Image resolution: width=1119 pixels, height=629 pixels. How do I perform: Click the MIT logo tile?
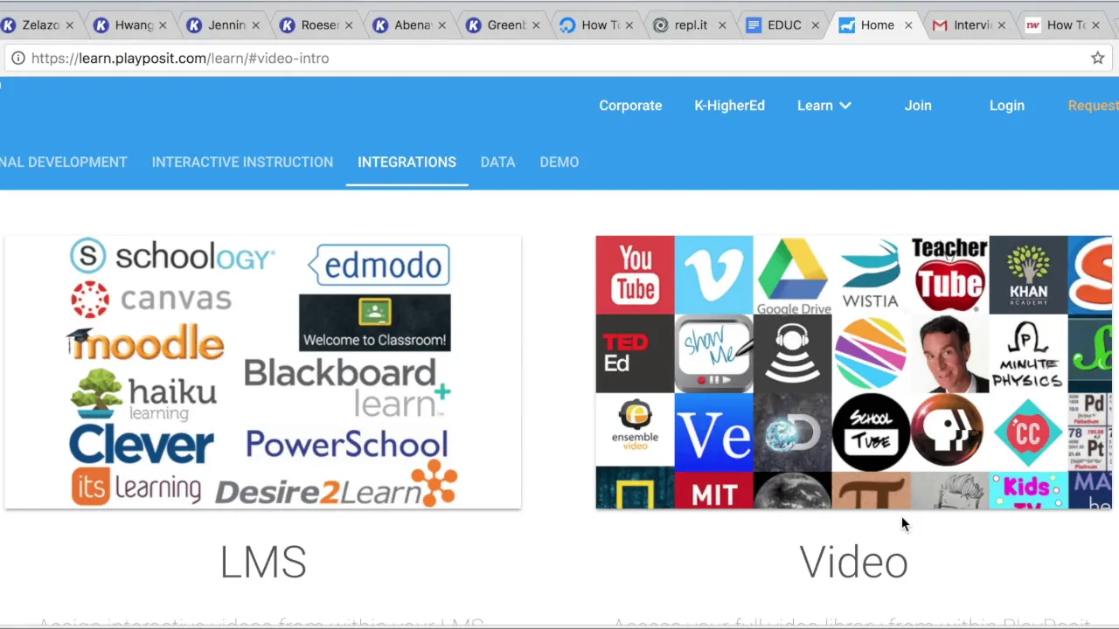click(713, 490)
